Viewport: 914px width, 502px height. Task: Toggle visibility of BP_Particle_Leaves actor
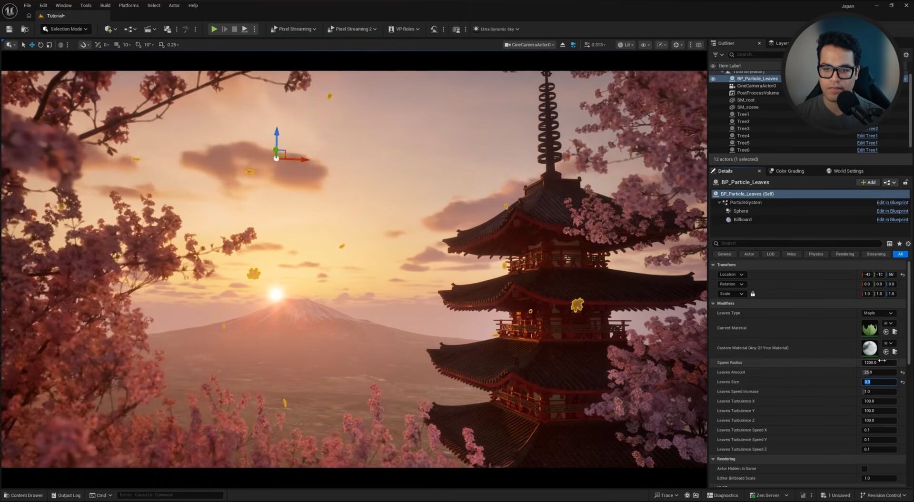click(x=713, y=79)
